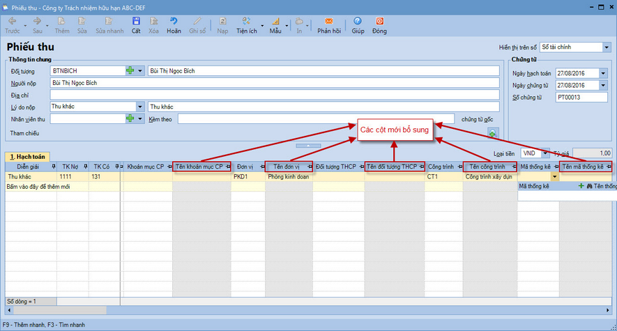Click the Xóa delete icon
Viewport: 617px width, 331px height.
[x=153, y=21]
